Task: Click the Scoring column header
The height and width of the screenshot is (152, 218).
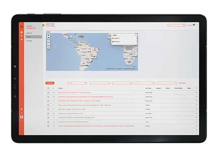Action: click(168, 88)
